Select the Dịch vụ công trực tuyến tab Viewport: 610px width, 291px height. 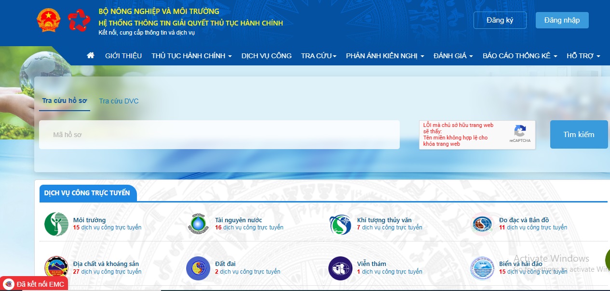coord(87,193)
